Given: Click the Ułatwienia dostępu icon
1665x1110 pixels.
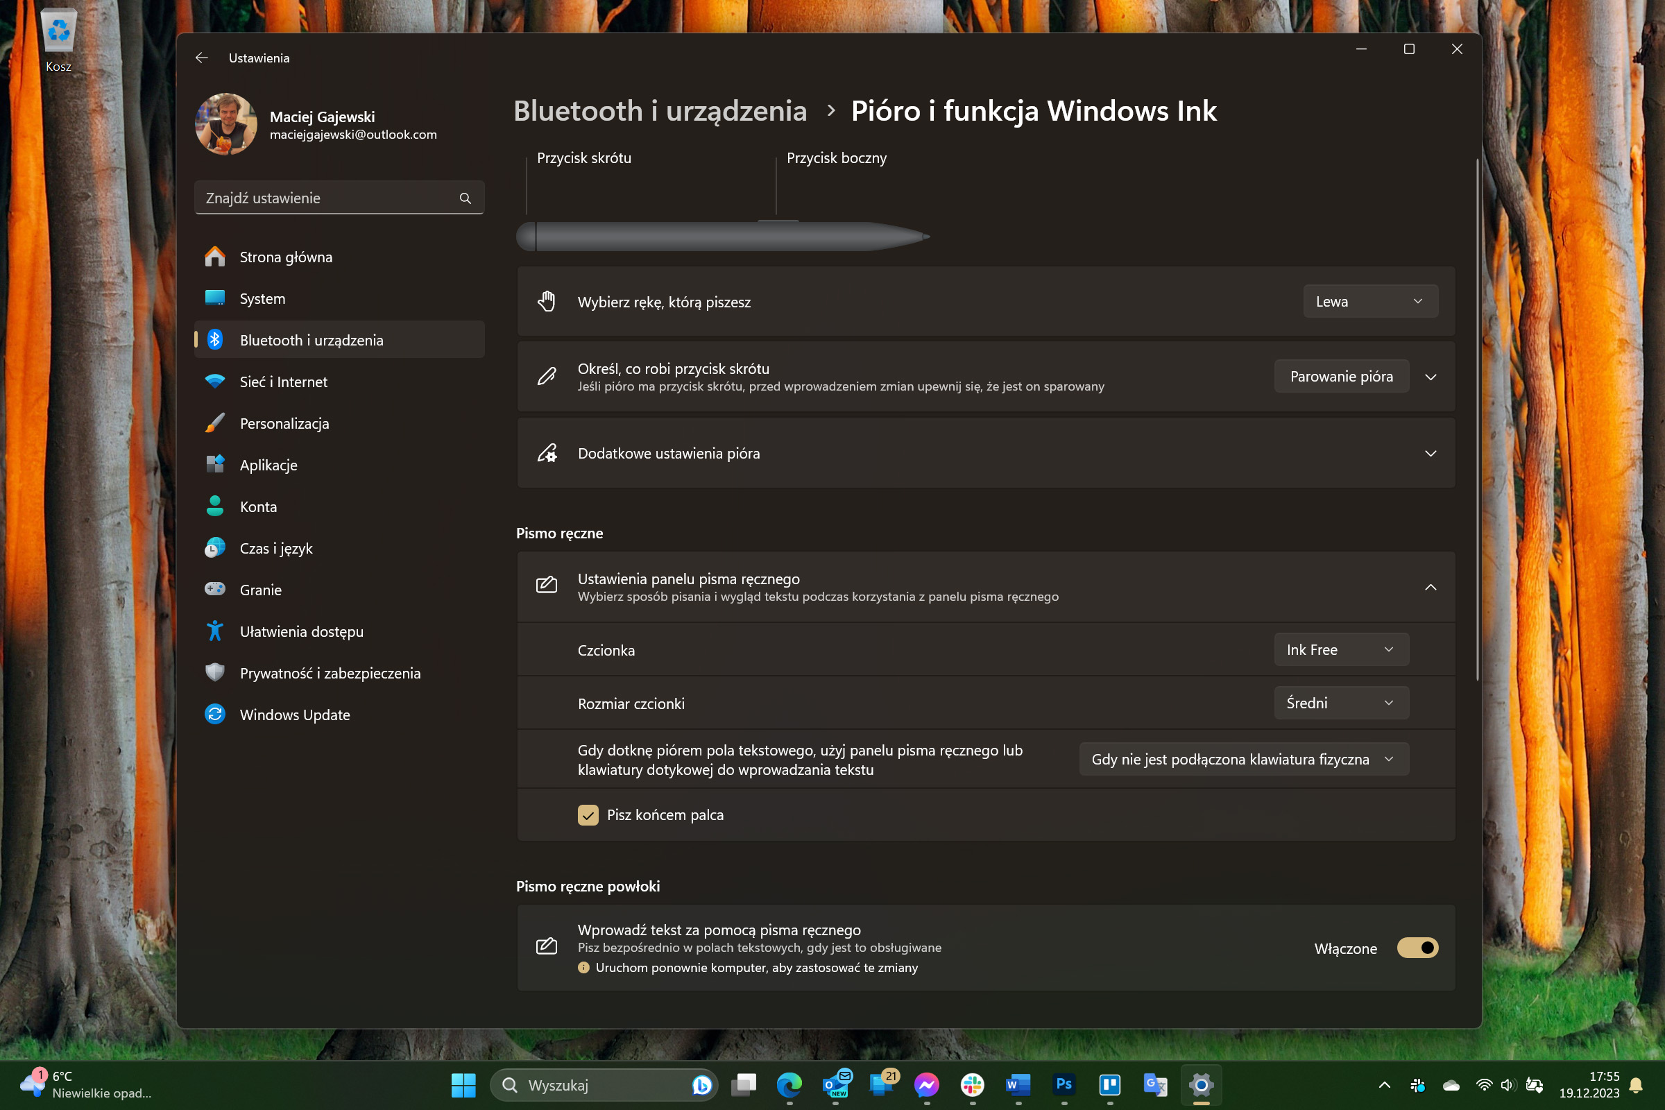Looking at the screenshot, I should [214, 631].
